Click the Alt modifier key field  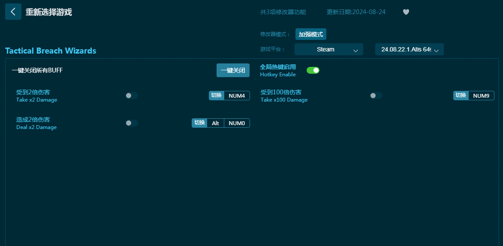215,123
